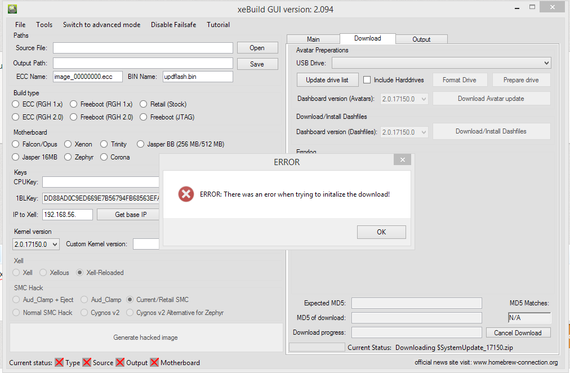Image resolution: width=570 pixels, height=373 pixels.
Task: Switch to the Output tab
Action: click(421, 39)
